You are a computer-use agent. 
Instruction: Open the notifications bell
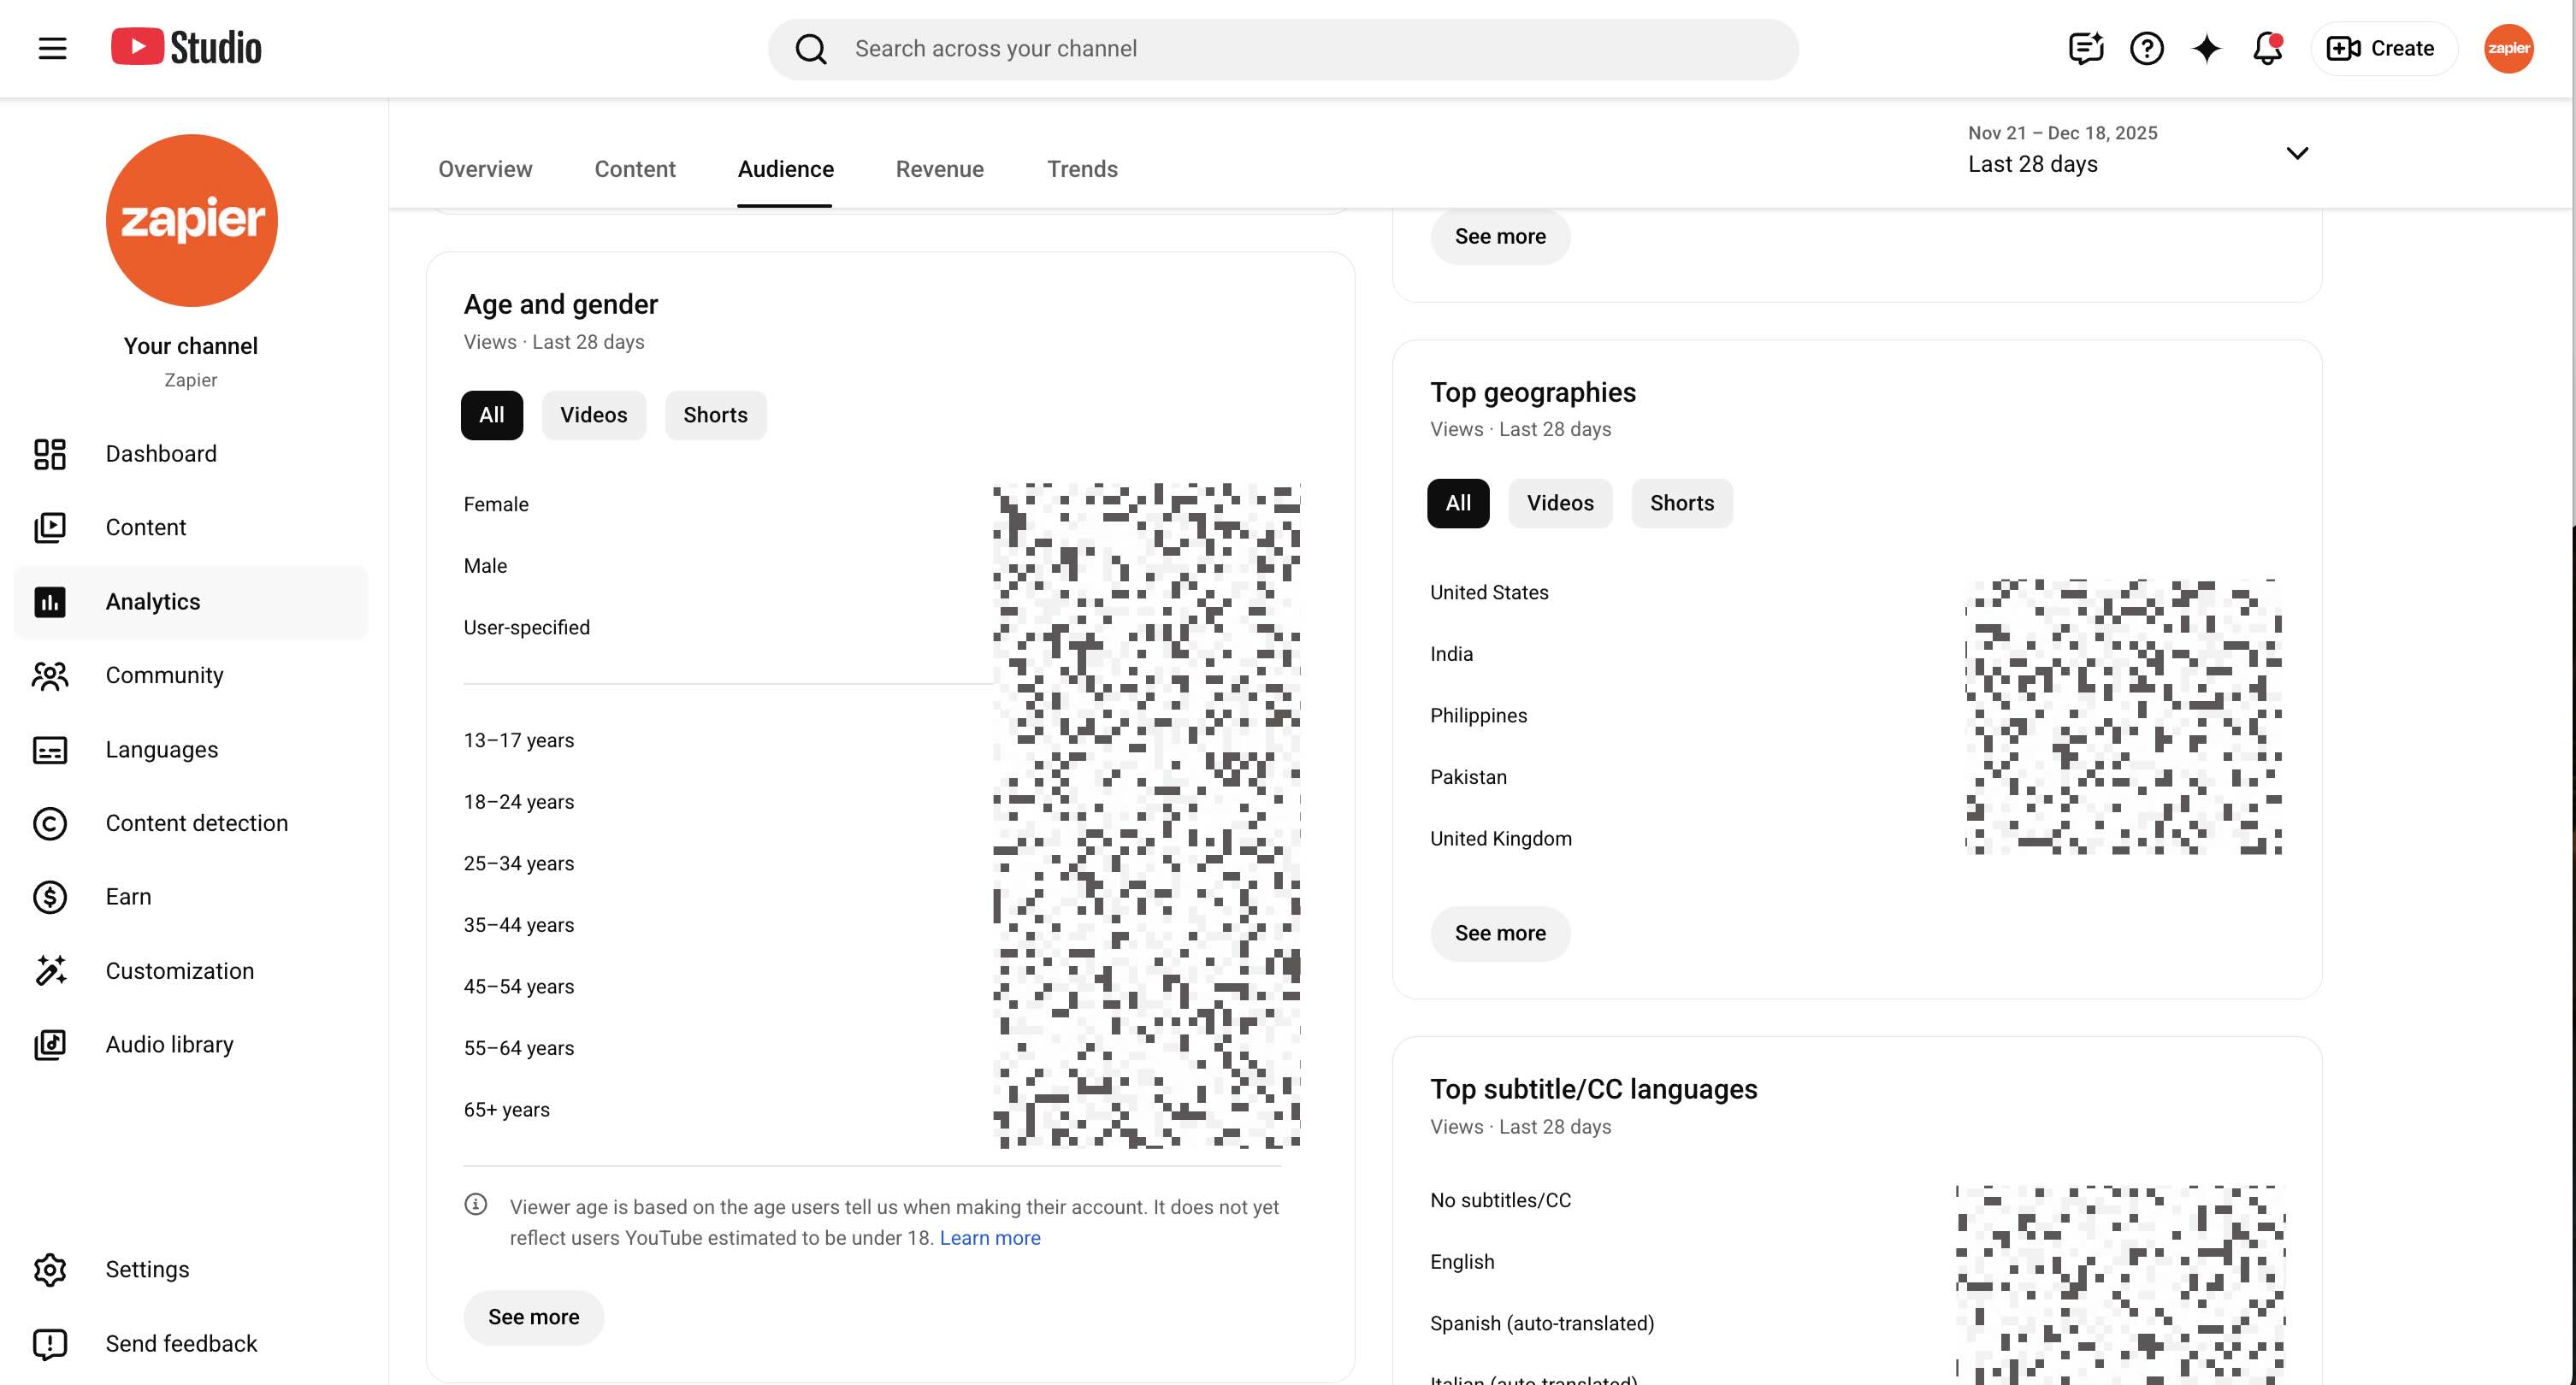tap(2266, 48)
